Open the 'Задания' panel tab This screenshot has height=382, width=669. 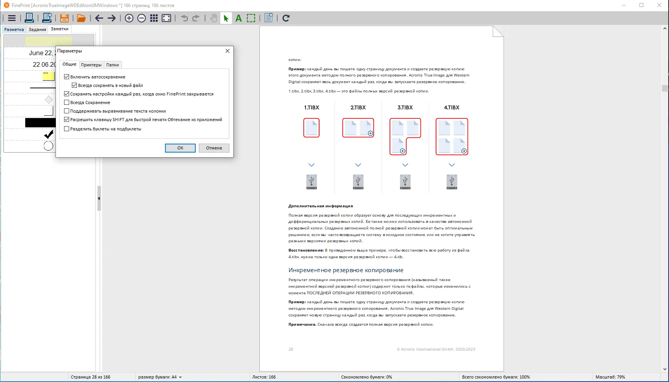(x=37, y=30)
